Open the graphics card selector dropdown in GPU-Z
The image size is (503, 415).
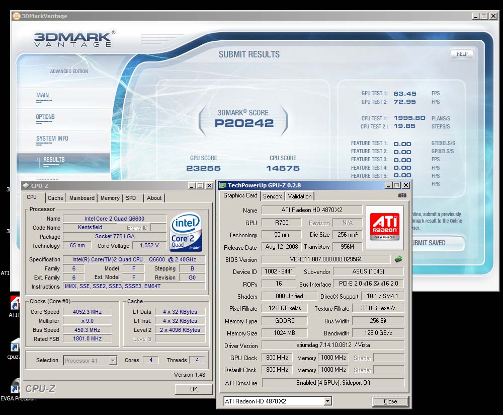[x=327, y=401]
